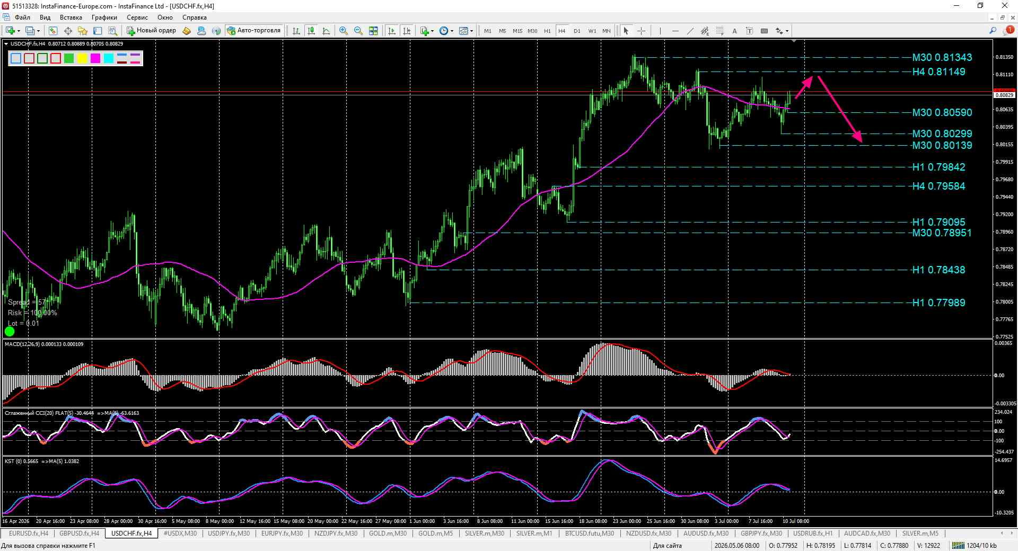The height and width of the screenshot is (551, 1018).
Task: Pick the magenta color square on chart panel
Action: click(x=95, y=58)
